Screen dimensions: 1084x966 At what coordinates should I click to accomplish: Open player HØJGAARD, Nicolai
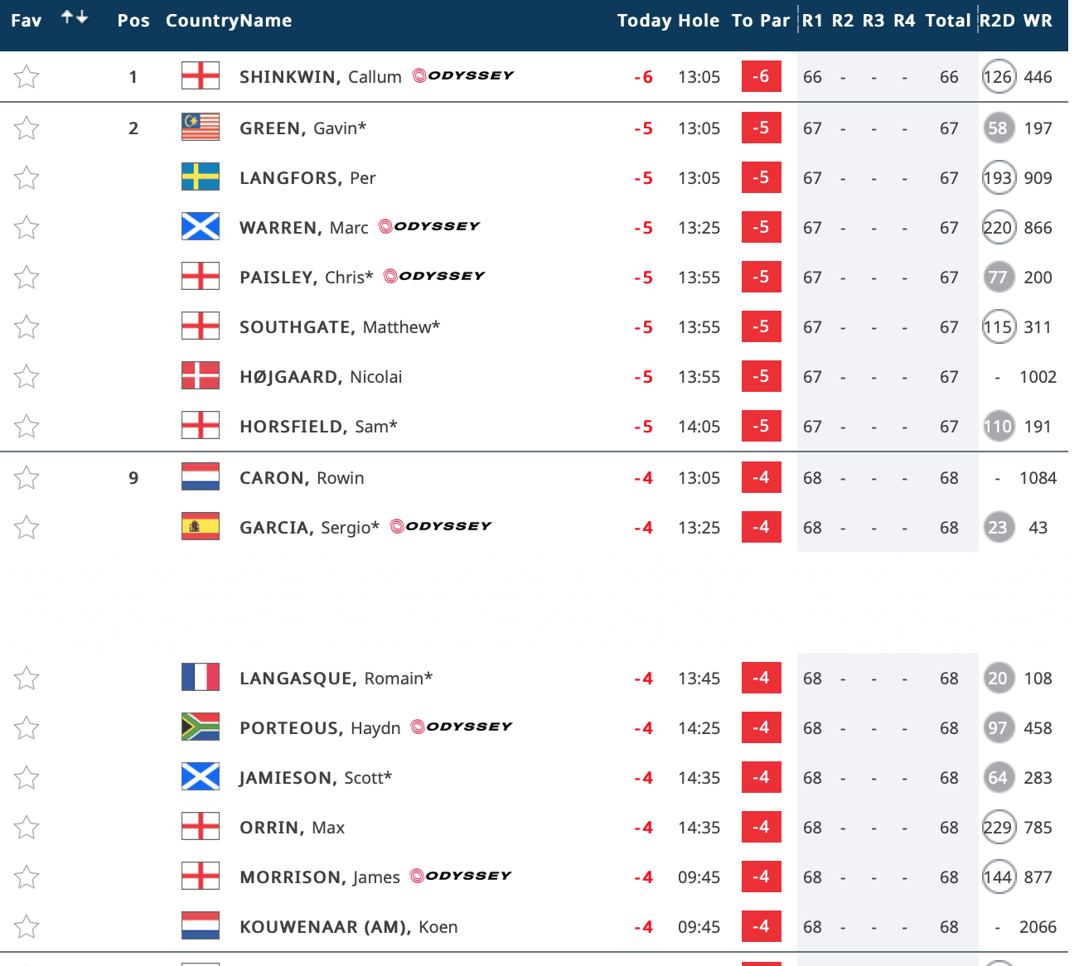(321, 377)
